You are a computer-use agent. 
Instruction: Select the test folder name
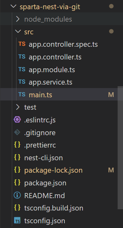(30, 107)
